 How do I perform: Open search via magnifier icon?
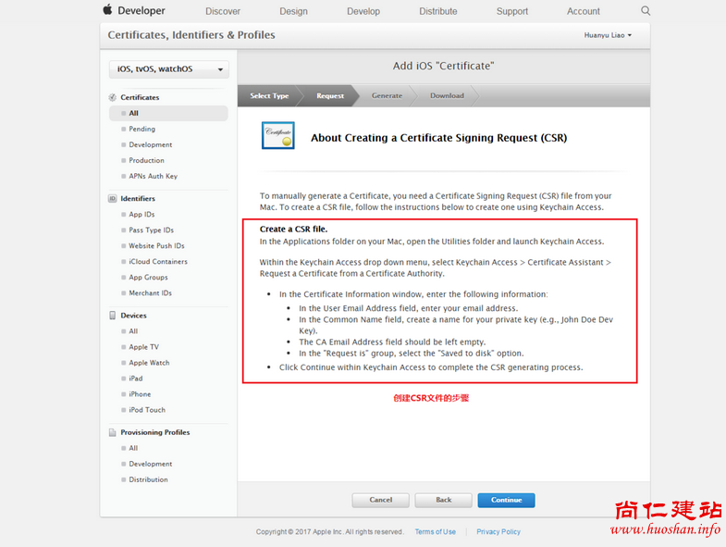[x=646, y=11]
